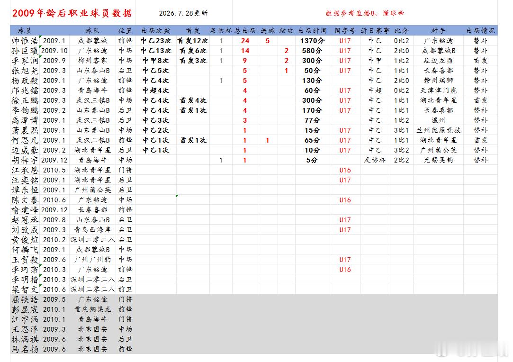Click the 位置 header cell
This screenshot has width=513, height=362.
click(126, 31)
